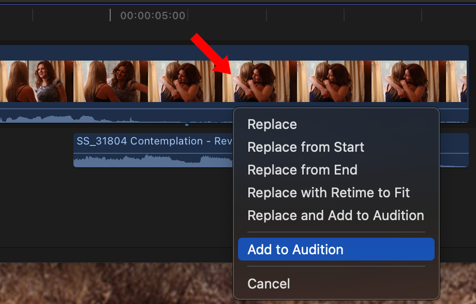Image resolution: width=476 pixels, height=304 pixels.
Task: Select the first filmstrip frame of the two women talking
Action: coord(36,81)
